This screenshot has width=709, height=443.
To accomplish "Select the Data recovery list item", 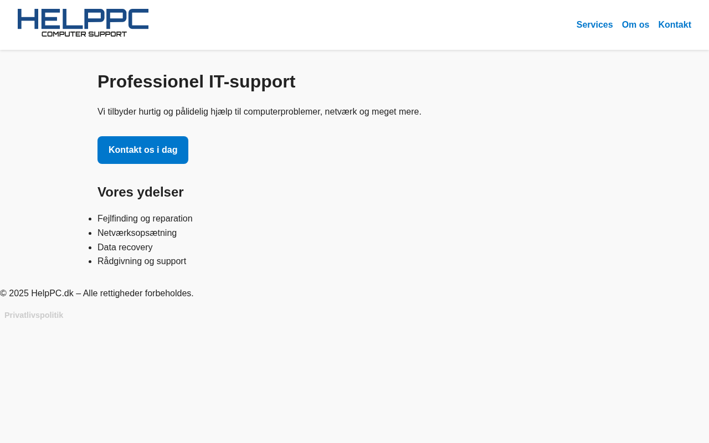I will pyautogui.click(x=125, y=248).
